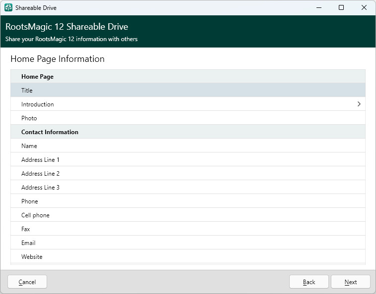376x294 pixels.
Task: Close the Shareable Drive window
Action: [364, 7]
